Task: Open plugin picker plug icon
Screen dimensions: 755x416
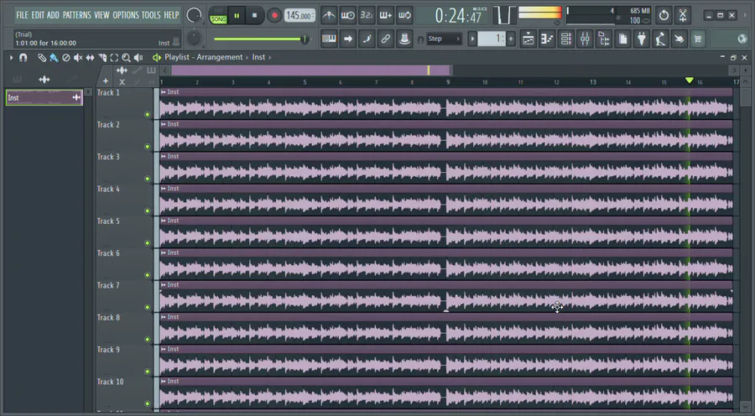Action: (x=642, y=39)
